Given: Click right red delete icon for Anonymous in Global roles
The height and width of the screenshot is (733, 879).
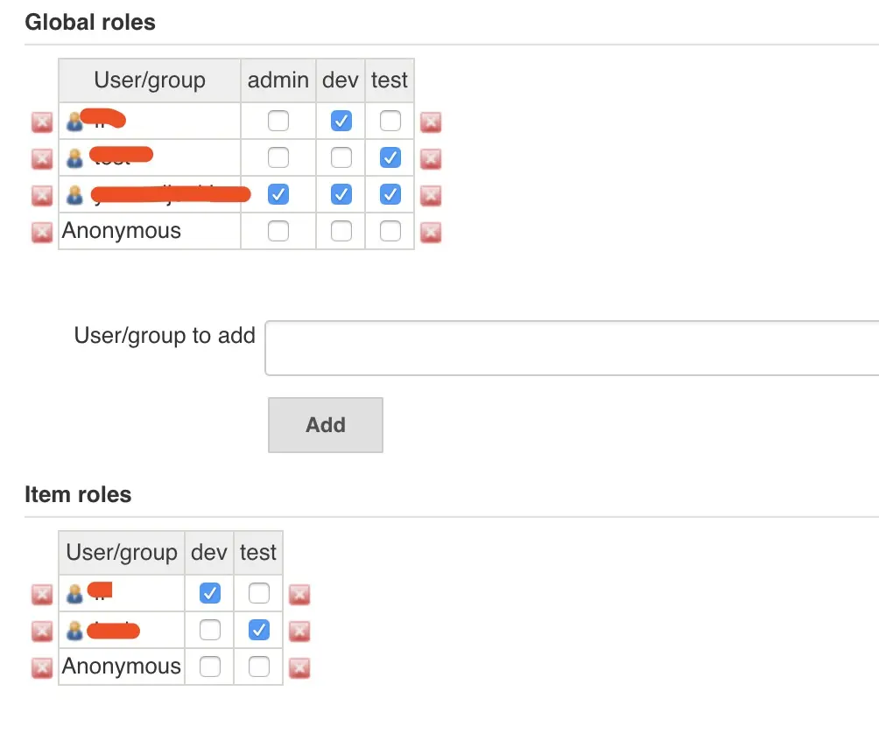Looking at the screenshot, I should [x=430, y=232].
